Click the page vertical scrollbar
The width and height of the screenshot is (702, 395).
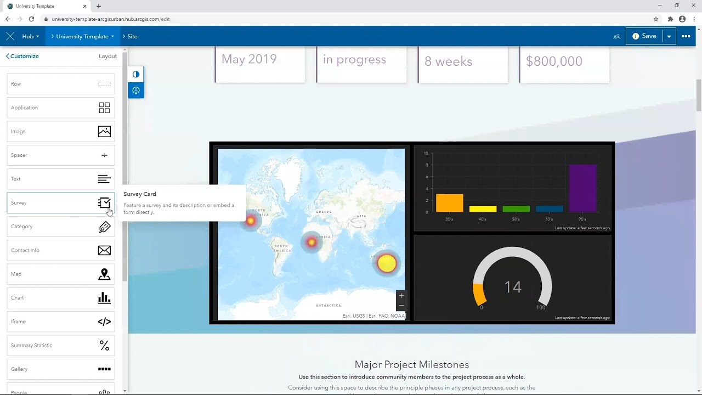click(x=699, y=95)
